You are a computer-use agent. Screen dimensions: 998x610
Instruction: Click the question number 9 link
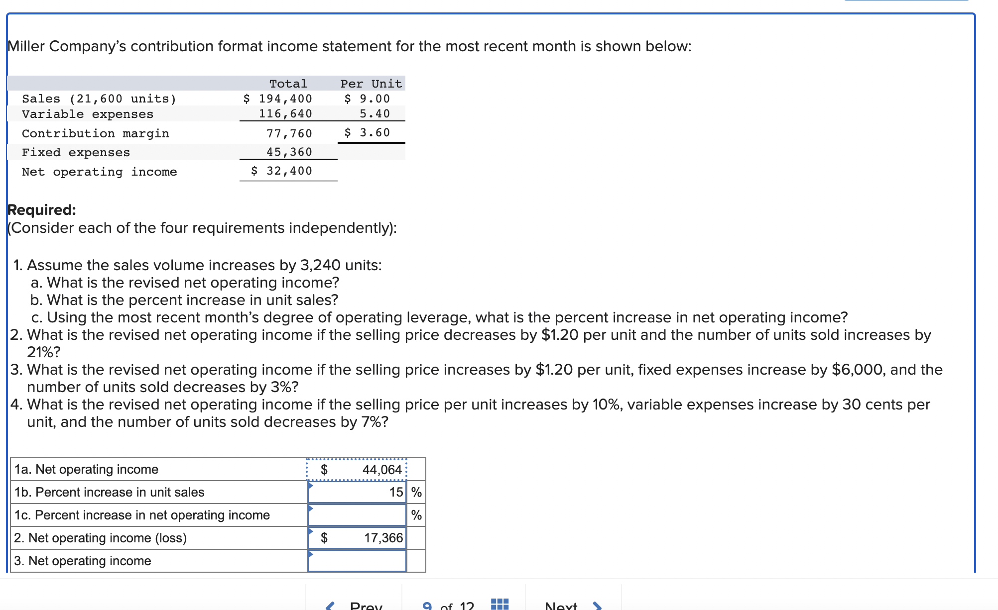click(427, 606)
